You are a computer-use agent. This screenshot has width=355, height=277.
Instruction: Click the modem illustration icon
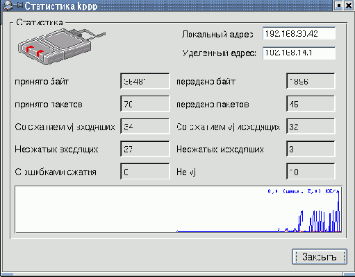(61, 46)
